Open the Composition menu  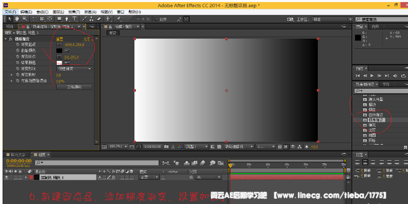click(x=42, y=12)
